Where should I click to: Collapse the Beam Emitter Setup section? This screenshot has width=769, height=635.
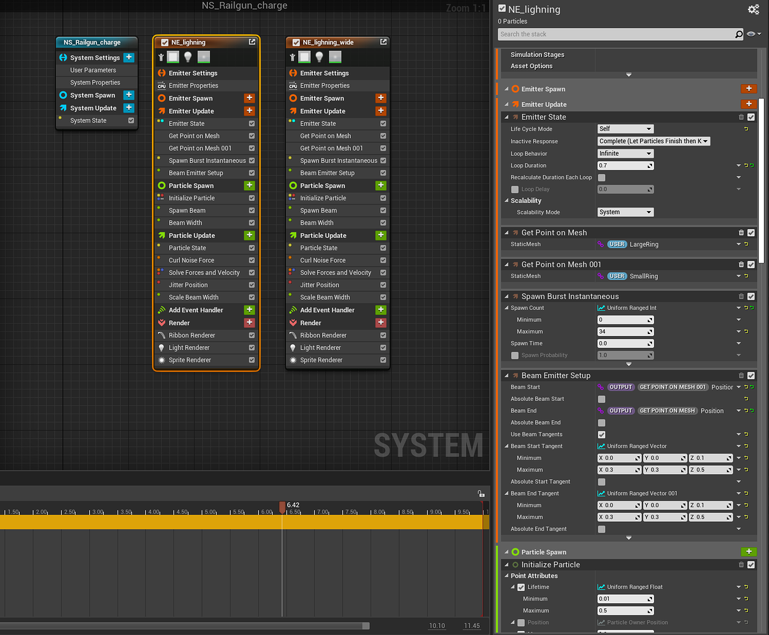tap(507, 375)
